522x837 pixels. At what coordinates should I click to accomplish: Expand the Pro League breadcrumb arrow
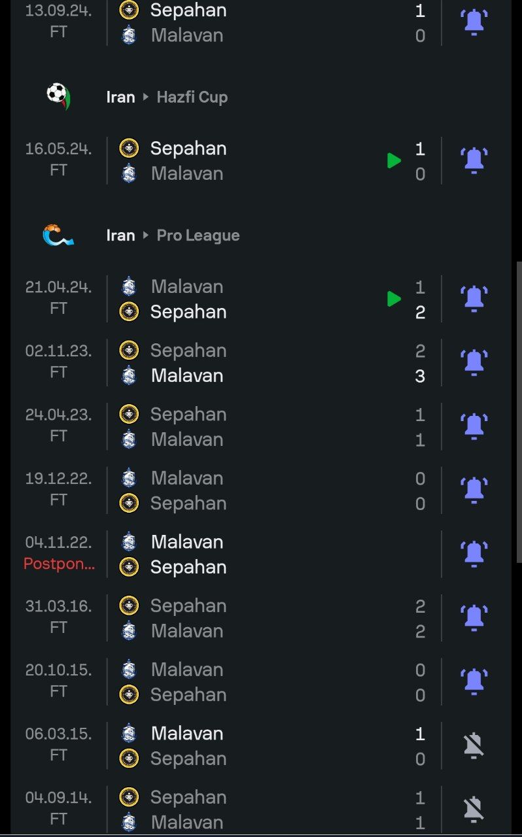coord(146,235)
